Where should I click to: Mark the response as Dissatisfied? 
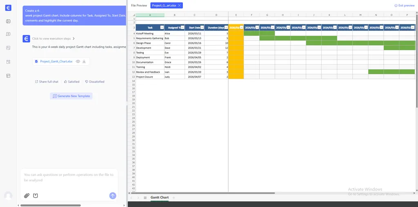(x=95, y=82)
